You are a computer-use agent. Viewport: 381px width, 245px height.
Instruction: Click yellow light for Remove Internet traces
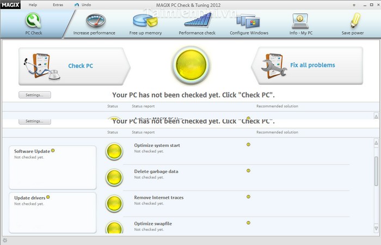tap(114, 204)
